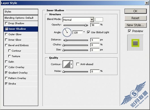Image resolution: width=150 pixels, height=110 pixels.
Task: Click the Size slider handle
Action: click(x=64, y=50)
